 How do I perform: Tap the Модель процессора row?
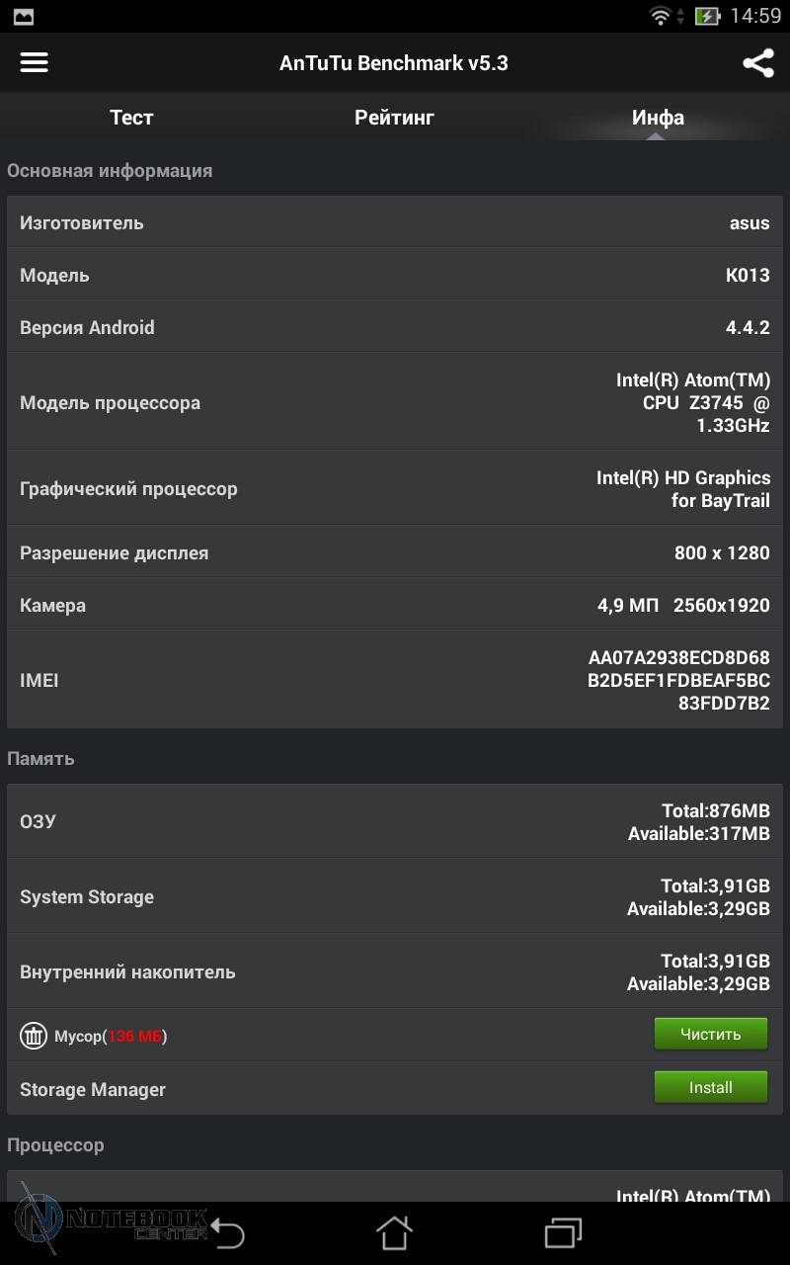395,402
